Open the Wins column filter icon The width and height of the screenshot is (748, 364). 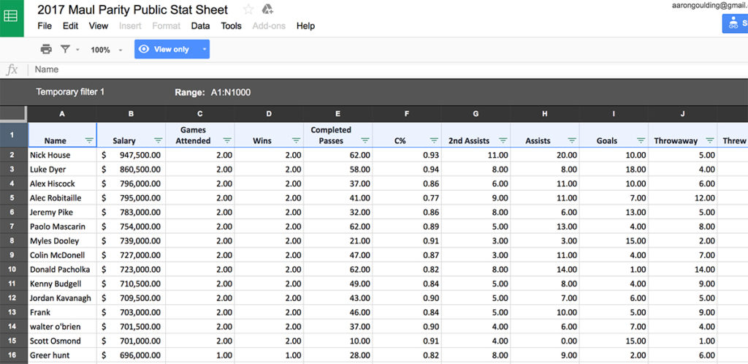tap(297, 141)
